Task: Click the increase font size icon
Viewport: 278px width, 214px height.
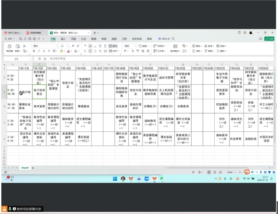Action: point(72,46)
